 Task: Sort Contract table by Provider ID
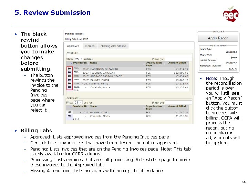80,106
